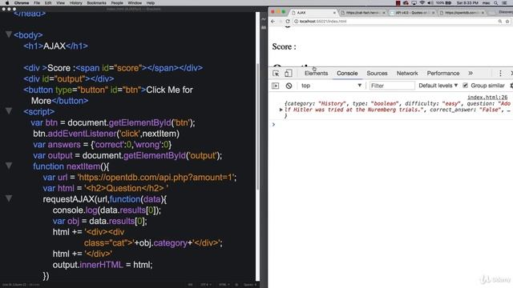Open the View menu
Viewport: 513px width, 288px height.
pyautogui.click(x=61, y=3)
